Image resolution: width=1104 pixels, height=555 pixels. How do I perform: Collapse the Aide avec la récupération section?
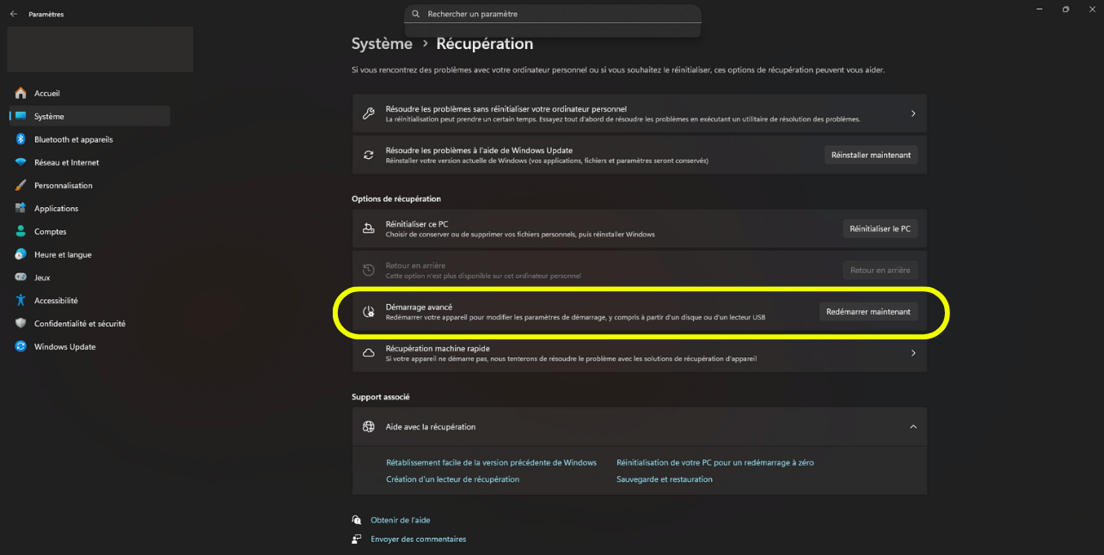[x=913, y=426]
